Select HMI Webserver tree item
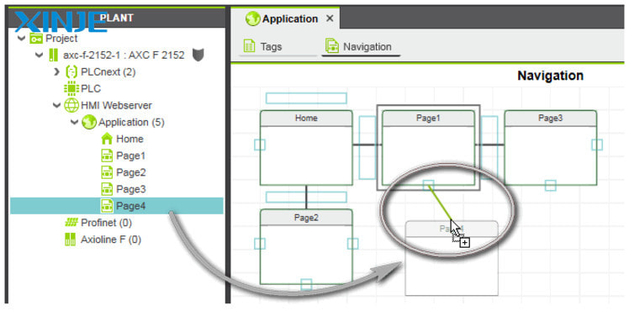The image size is (629, 311). (x=116, y=105)
